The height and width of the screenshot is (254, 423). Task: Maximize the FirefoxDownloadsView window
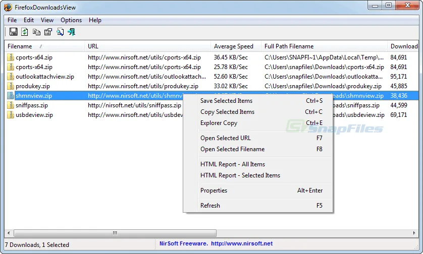click(x=389, y=5)
